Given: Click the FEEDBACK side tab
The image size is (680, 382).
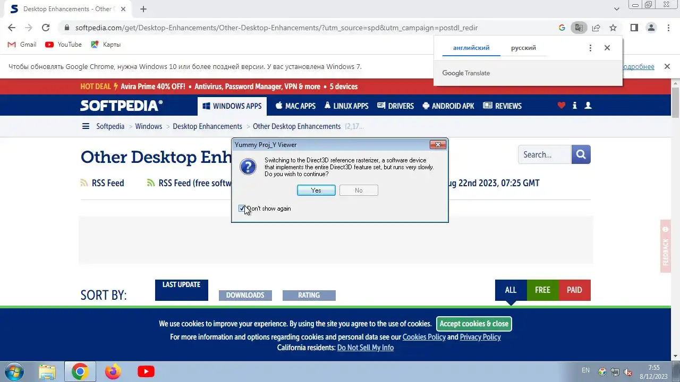Looking at the screenshot, I should point(666,246).
